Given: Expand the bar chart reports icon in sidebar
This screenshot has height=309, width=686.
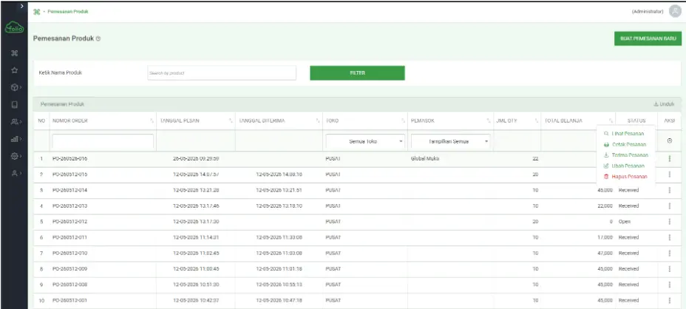Looking at the screenshot, I should [x=16, y=139].
